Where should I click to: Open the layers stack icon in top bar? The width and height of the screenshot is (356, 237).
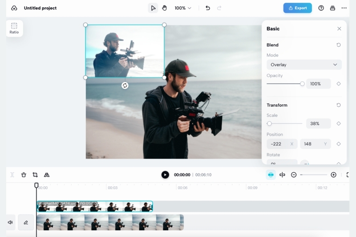click(332, 8)
